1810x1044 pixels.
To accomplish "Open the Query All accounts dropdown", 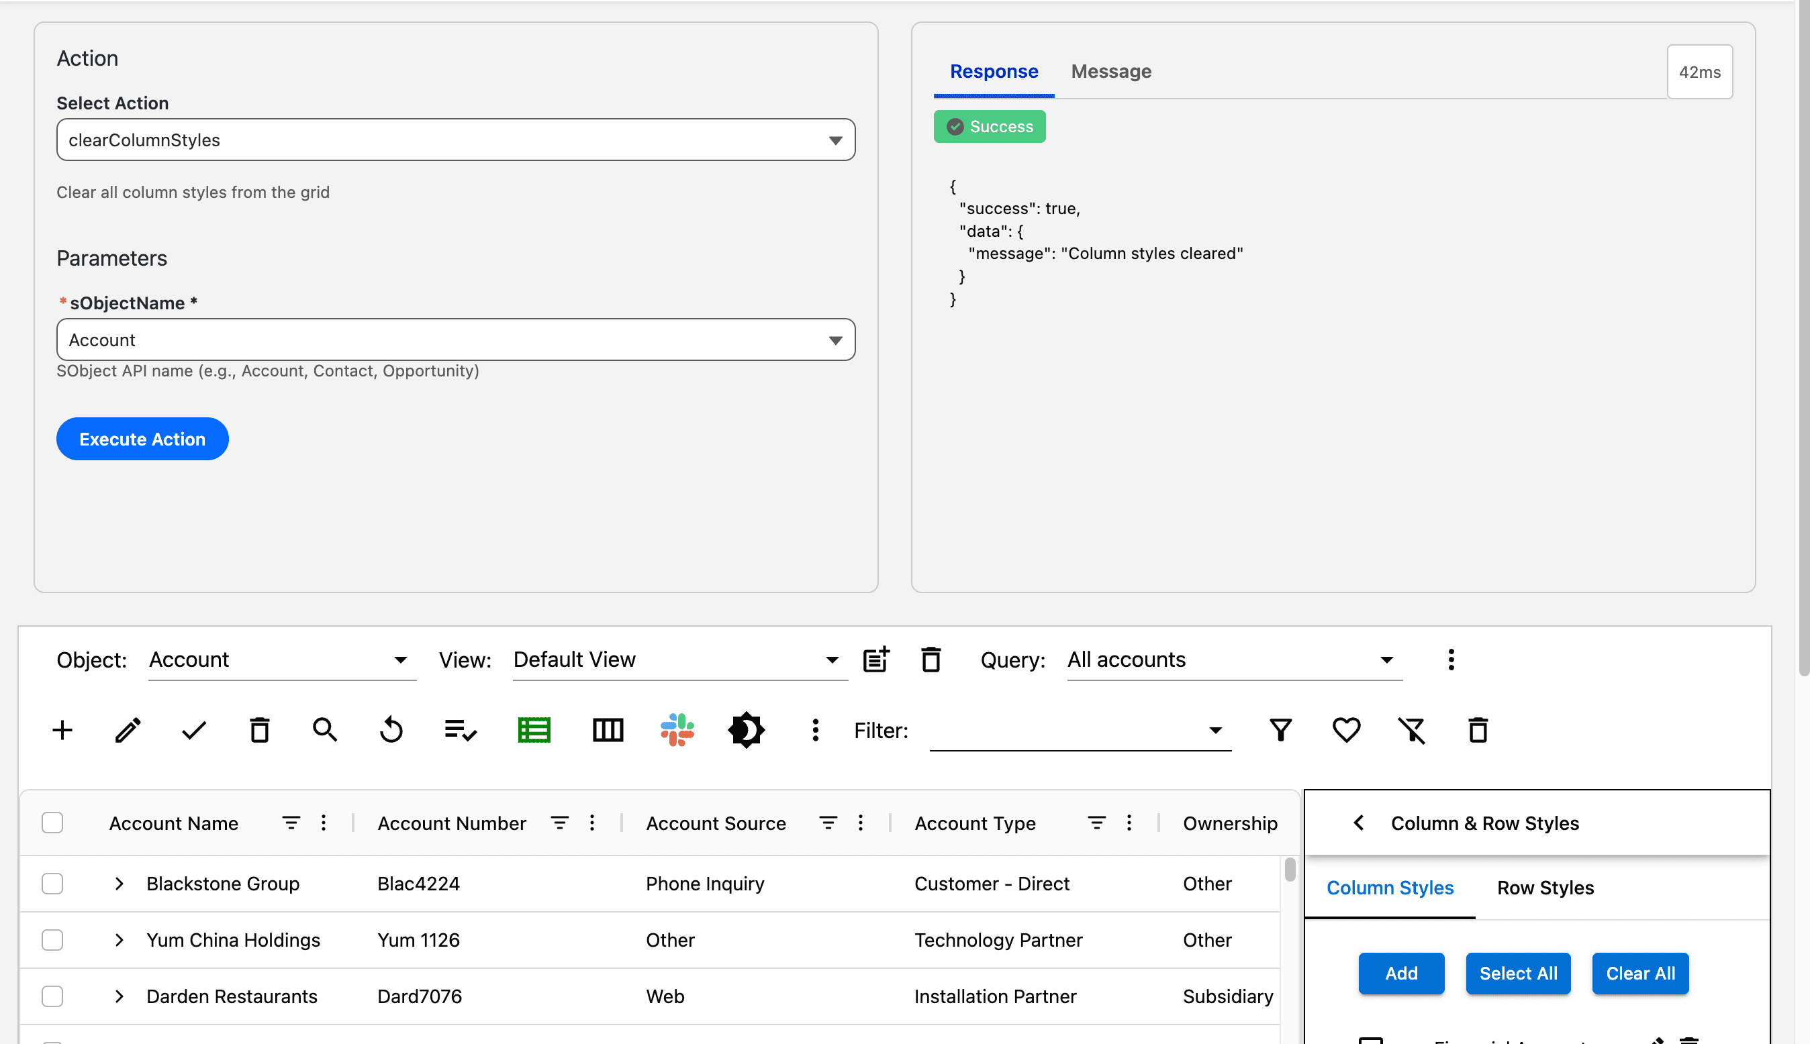I will coord(1234,660).
